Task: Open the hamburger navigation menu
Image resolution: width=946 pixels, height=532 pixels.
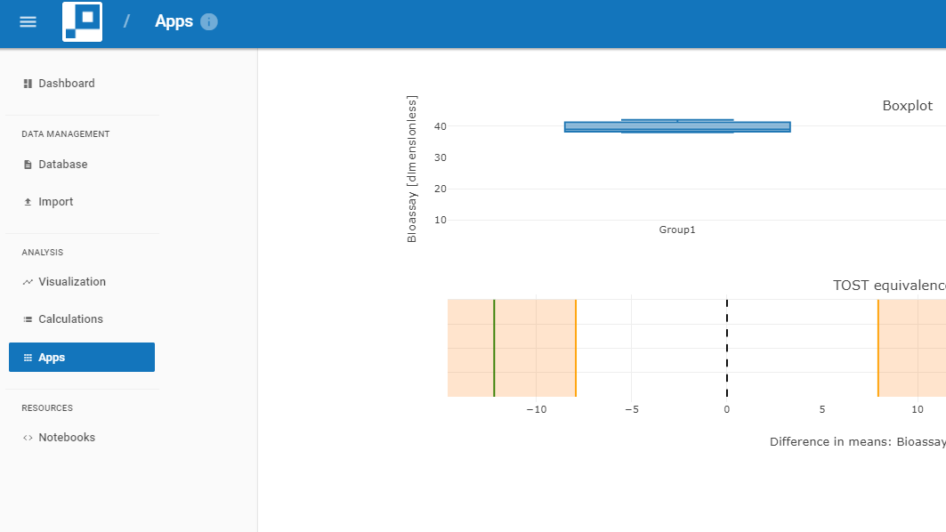Action: click(28, 22)
